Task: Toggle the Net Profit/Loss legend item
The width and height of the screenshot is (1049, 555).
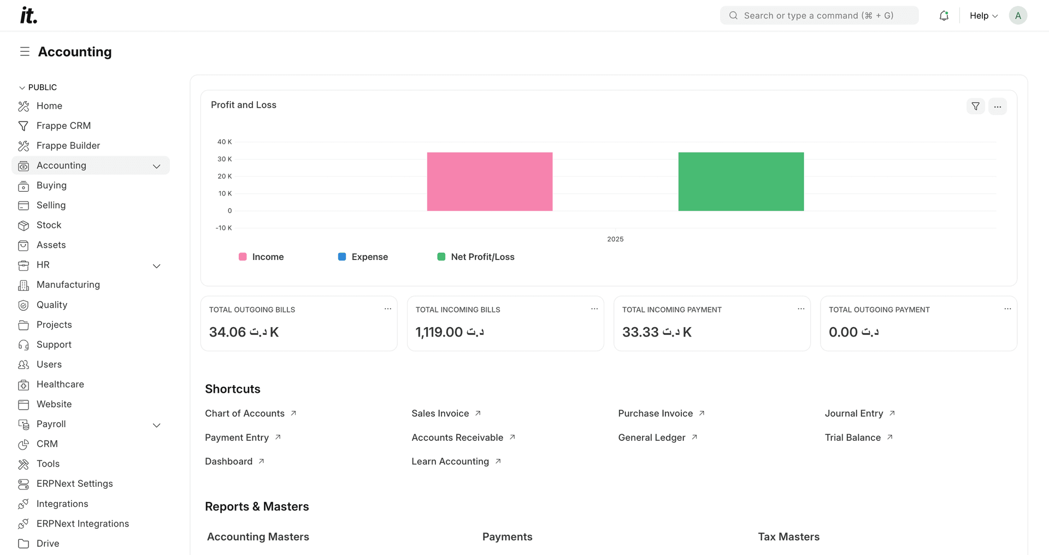Action: coord(475,257)
